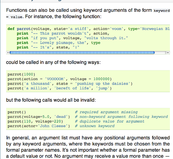Click the code scrollbar's right arrow
The image size is (173, 159).
tap(168, 53)
